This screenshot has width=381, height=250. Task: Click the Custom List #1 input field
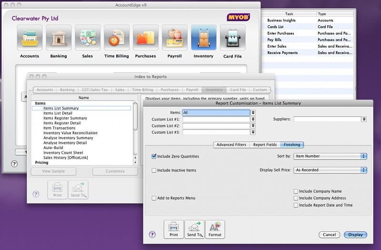[216, 119]
